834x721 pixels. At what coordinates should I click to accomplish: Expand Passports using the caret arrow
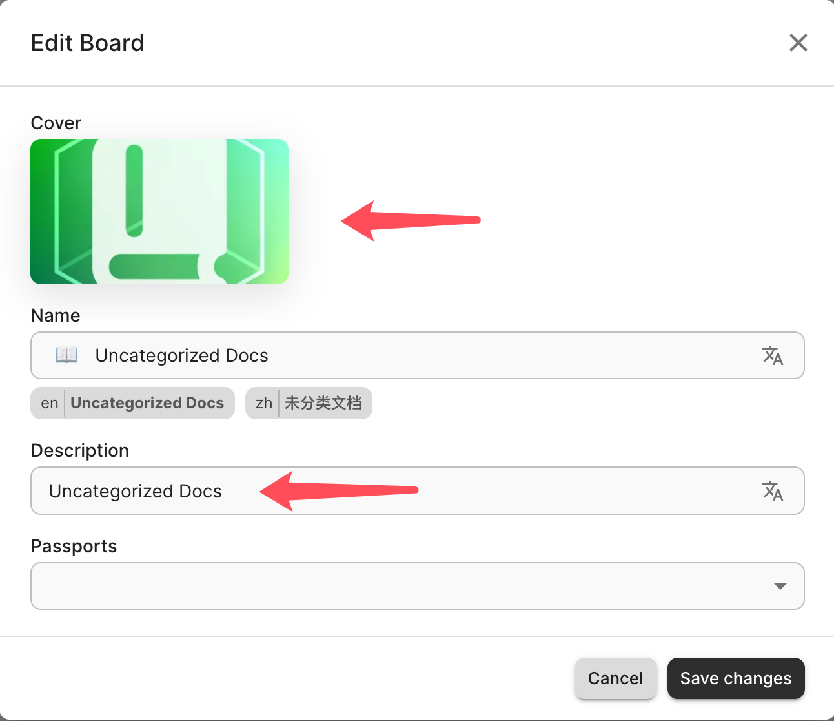pos(780,586)
